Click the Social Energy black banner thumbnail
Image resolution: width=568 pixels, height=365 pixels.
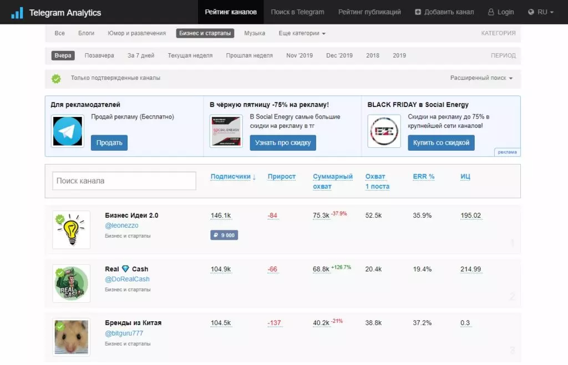(226, 131)
